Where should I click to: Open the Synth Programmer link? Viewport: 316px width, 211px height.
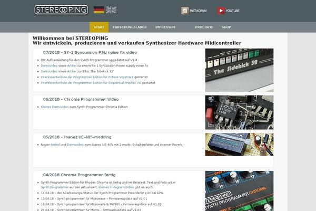(55, 187)
